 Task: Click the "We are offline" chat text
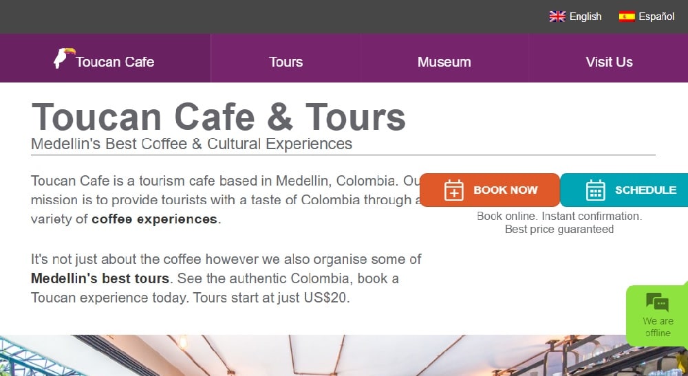point(658,327)
